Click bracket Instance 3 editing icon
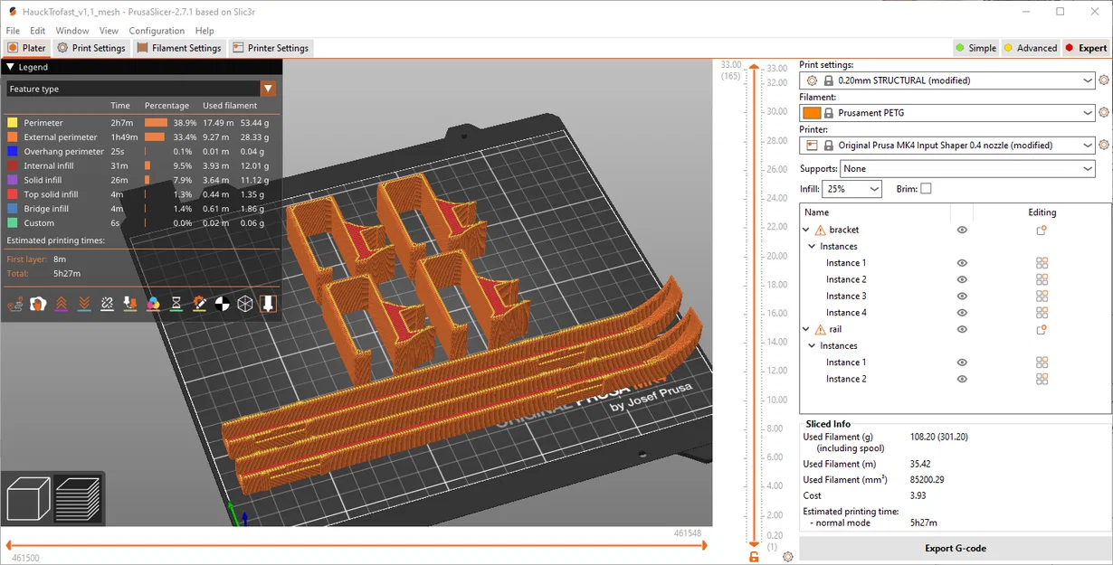This screenshot has height=565, width=1113. [x=1042, y=297]
